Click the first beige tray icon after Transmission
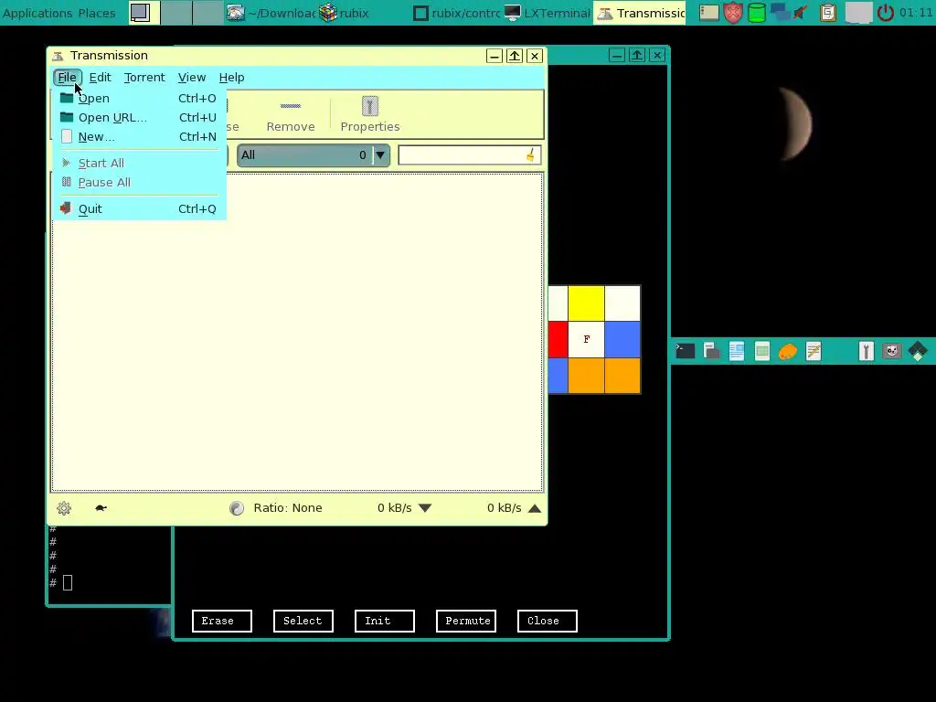The image size is (936, 702). [709, 13]
